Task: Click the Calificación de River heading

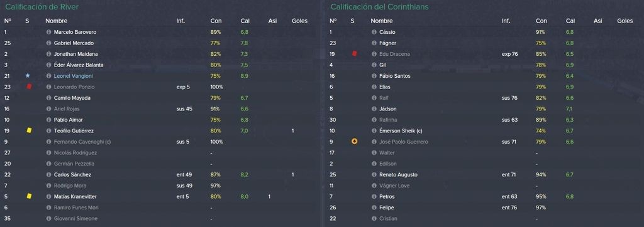Action: click(x=42, y=7)
